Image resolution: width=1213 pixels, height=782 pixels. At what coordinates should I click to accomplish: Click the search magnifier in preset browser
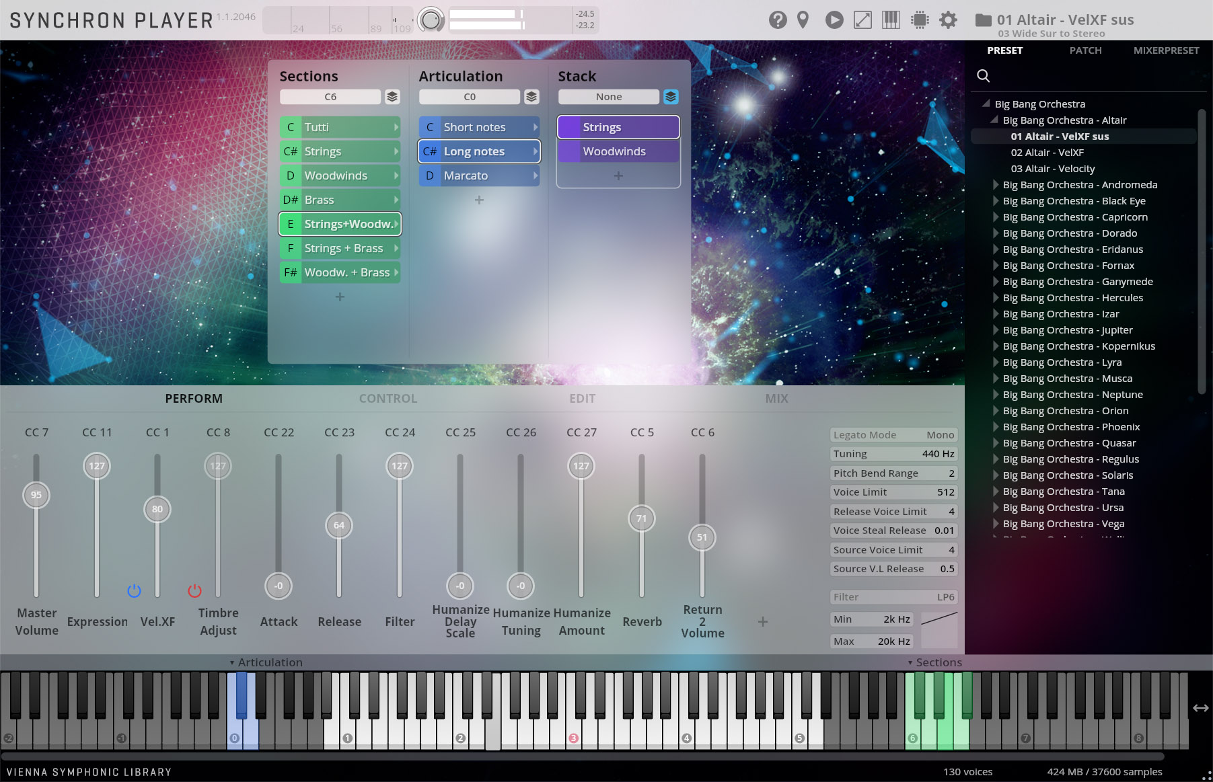(x=983, y=75)
